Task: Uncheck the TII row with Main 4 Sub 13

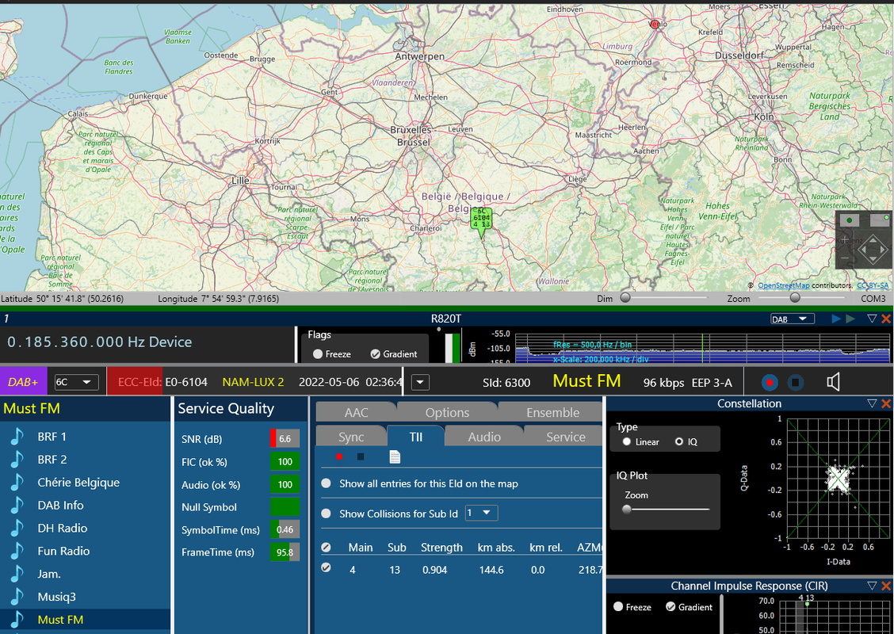Action: 326,568
